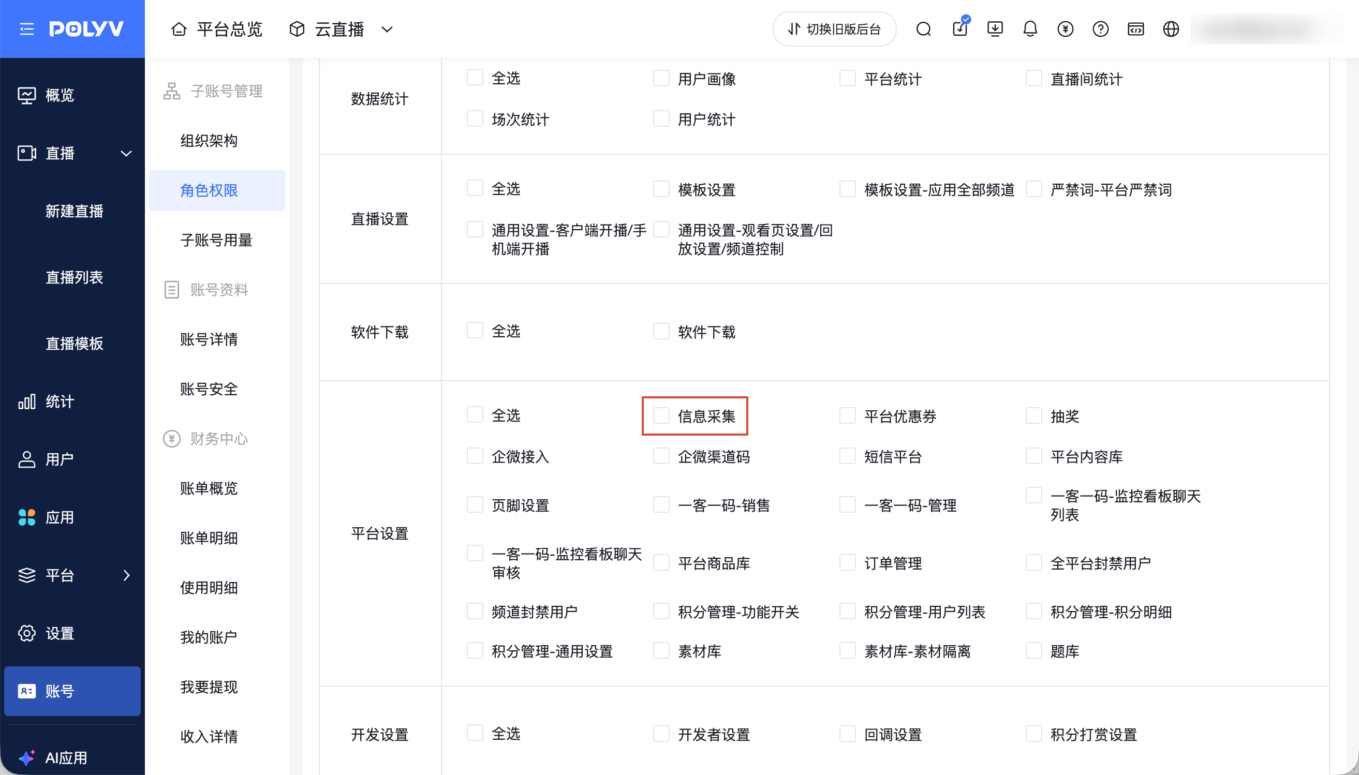Open 账单概览 submenu item

[x=217, y=488]
